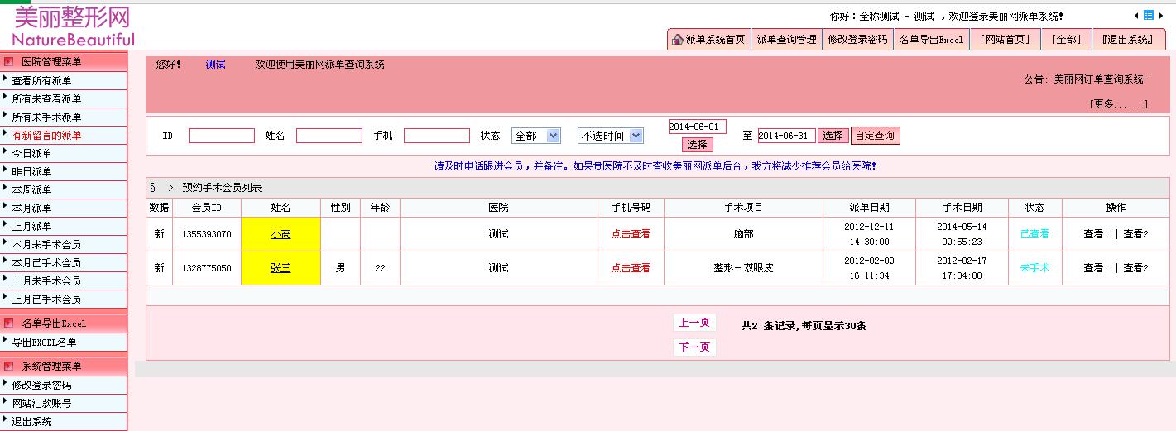Screen dimensions: 1176x431
Task: Open the 不选时间 time dropdown
Action: (x=611, y=136)
